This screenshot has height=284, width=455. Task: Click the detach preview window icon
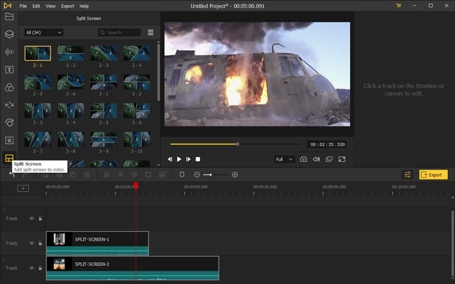(329, 159)
